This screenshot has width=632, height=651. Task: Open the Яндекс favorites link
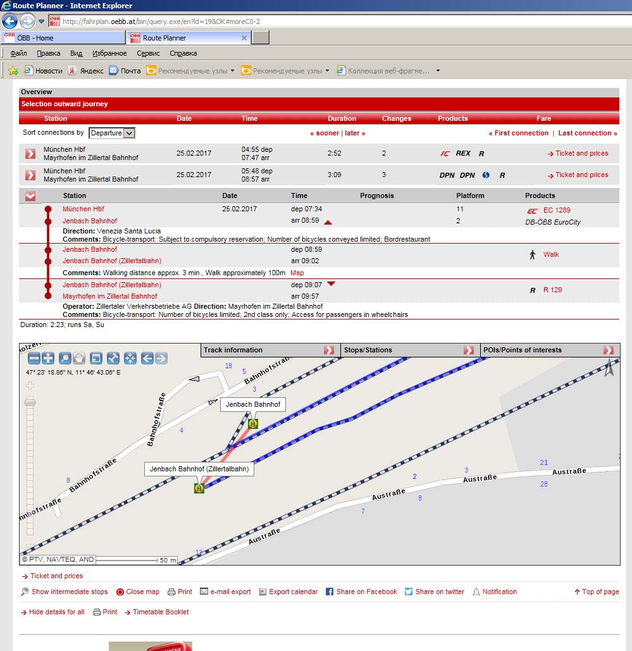coord(86,71)
